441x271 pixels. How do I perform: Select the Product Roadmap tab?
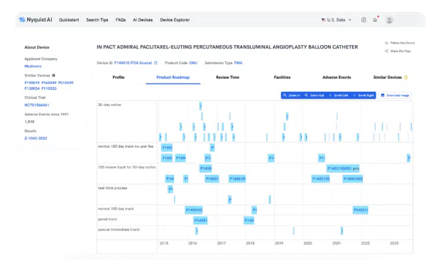(173, 77)
